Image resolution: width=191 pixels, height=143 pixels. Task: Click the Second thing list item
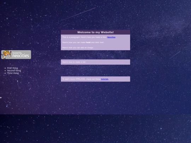click(x=14, y=71)
